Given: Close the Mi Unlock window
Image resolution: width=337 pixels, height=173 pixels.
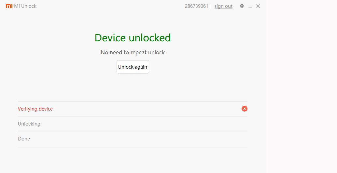Looking at the screenshot, I should click(x=258, y=6).
